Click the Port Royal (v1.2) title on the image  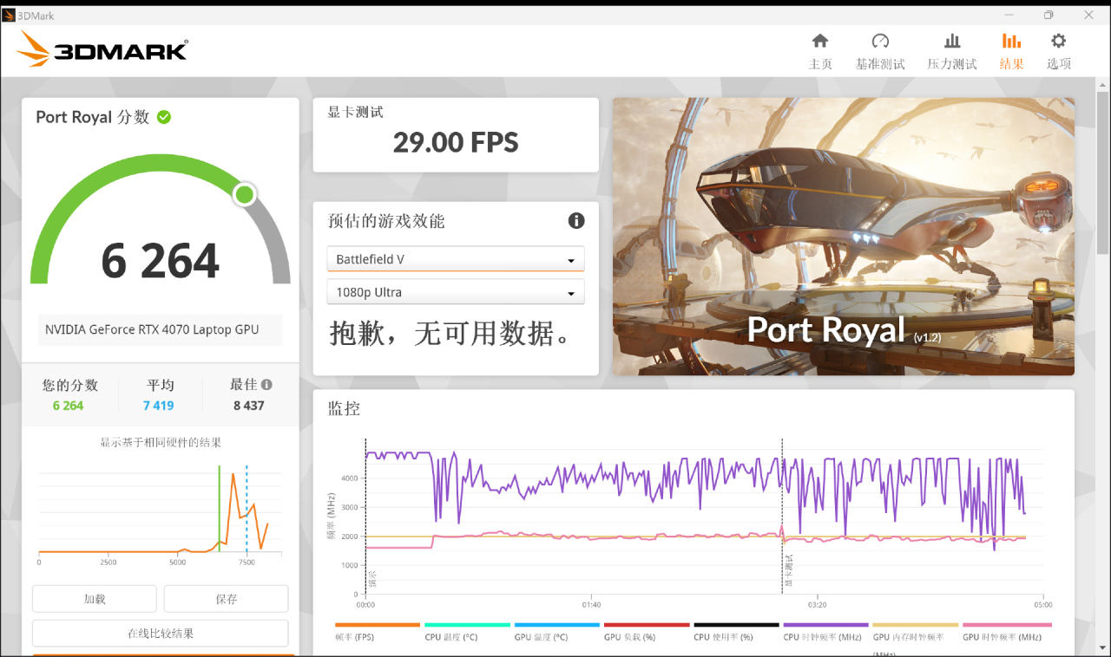[844, 330]
